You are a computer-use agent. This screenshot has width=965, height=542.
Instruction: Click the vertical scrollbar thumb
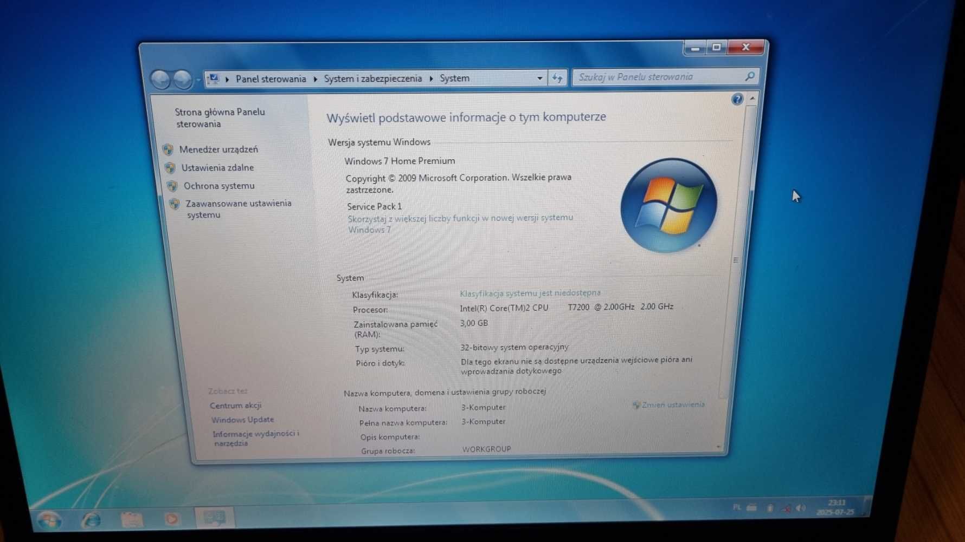point(736,259)
